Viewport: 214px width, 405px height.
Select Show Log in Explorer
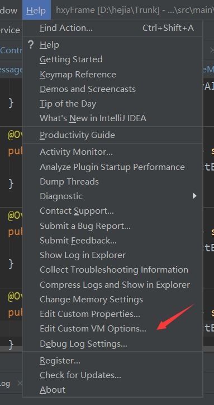[83, 255]
